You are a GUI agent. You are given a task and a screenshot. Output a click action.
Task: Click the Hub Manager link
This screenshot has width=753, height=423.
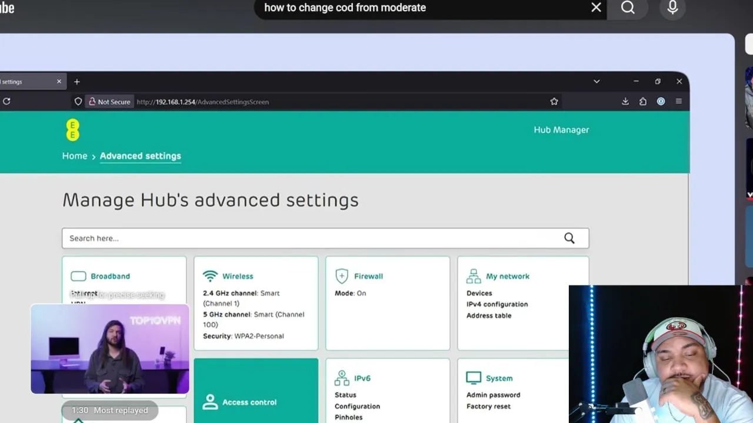coord(561,130)
